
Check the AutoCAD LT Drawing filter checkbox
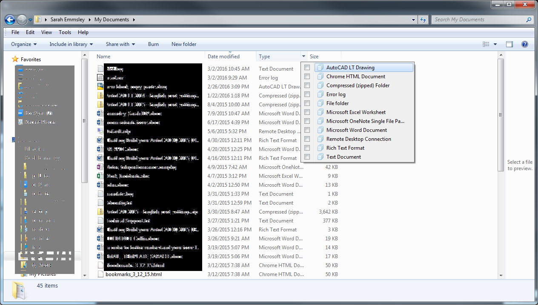tap(307, 68)
